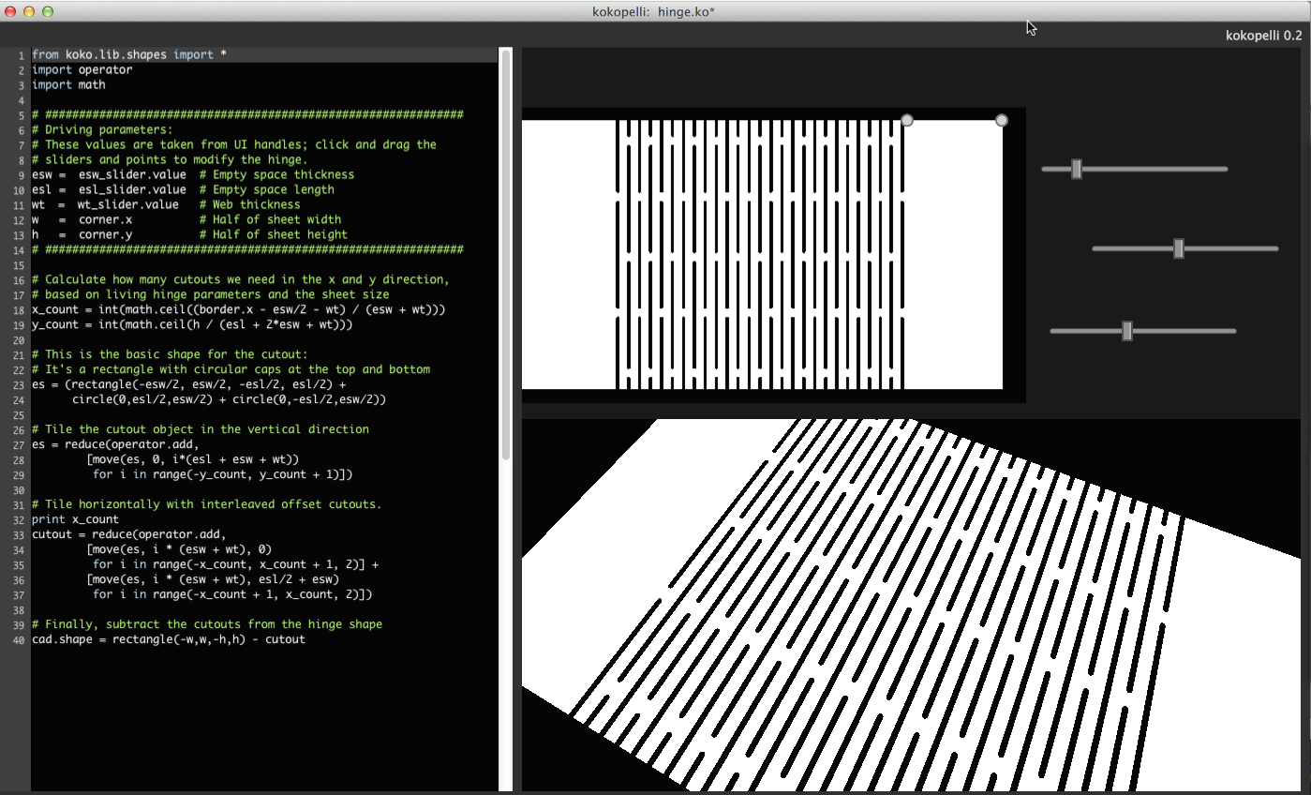
Task: Click the 'import operator' code line
Action: [x=82, y=69]
